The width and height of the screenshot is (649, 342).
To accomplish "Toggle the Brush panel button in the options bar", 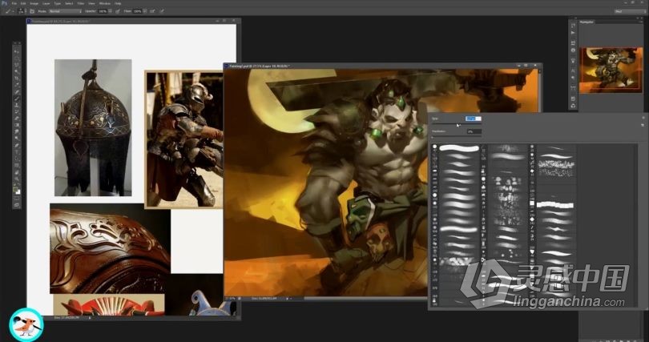I will [x=32, y=11].
